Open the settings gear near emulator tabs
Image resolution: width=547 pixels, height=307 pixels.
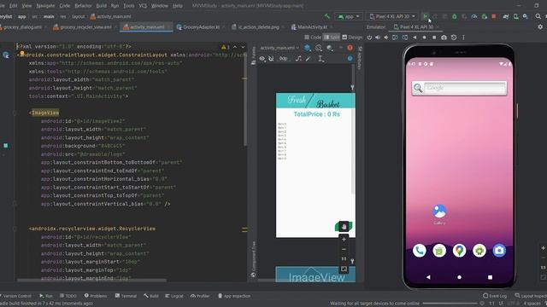540,26
